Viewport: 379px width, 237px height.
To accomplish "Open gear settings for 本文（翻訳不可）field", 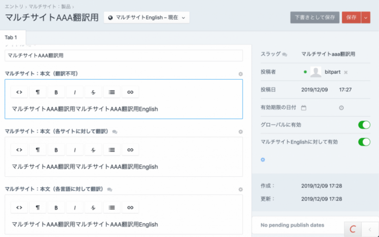I will pos(240,74).
